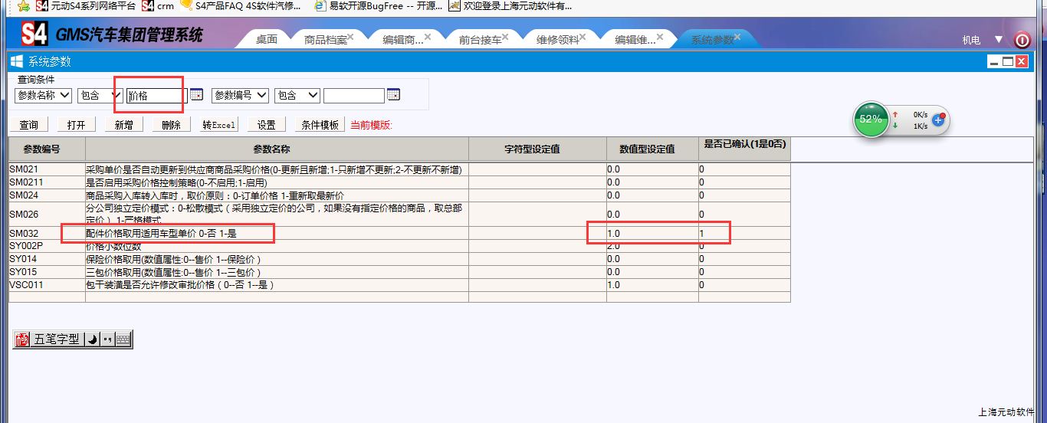Viewport: 1047px width, 423px height.
Task: Open calendar picker beside the 价格 input
Action: click(197, 95)
